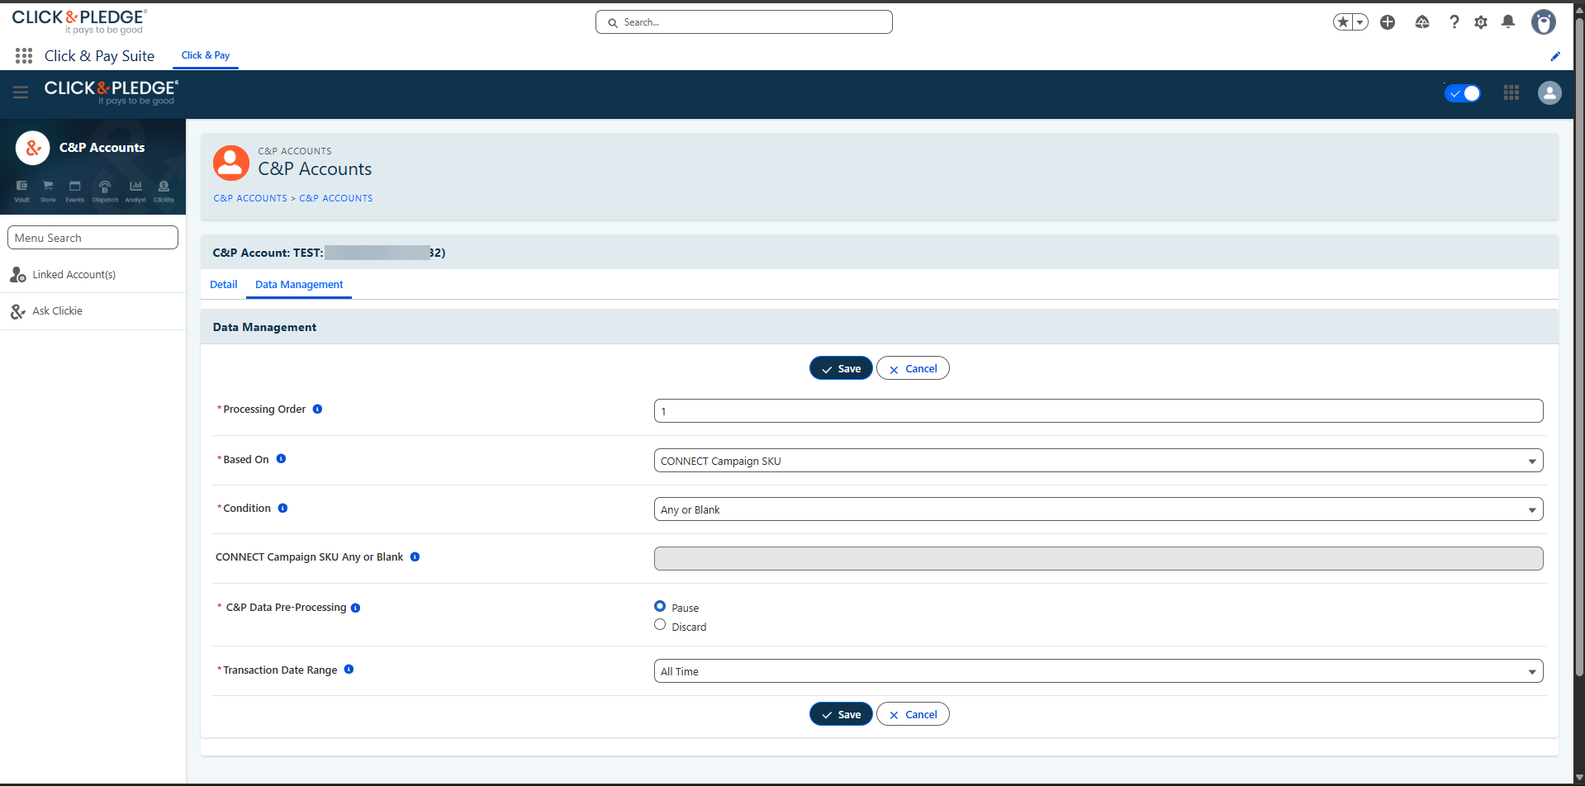1585x786 pixels.
Task: Click the bottom Cancel button
Action: pos(913,714)
